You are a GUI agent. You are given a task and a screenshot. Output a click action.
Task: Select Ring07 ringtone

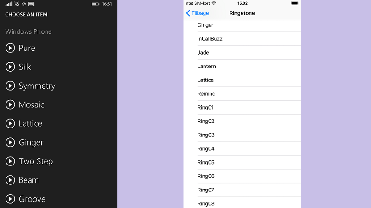point(242,190)
